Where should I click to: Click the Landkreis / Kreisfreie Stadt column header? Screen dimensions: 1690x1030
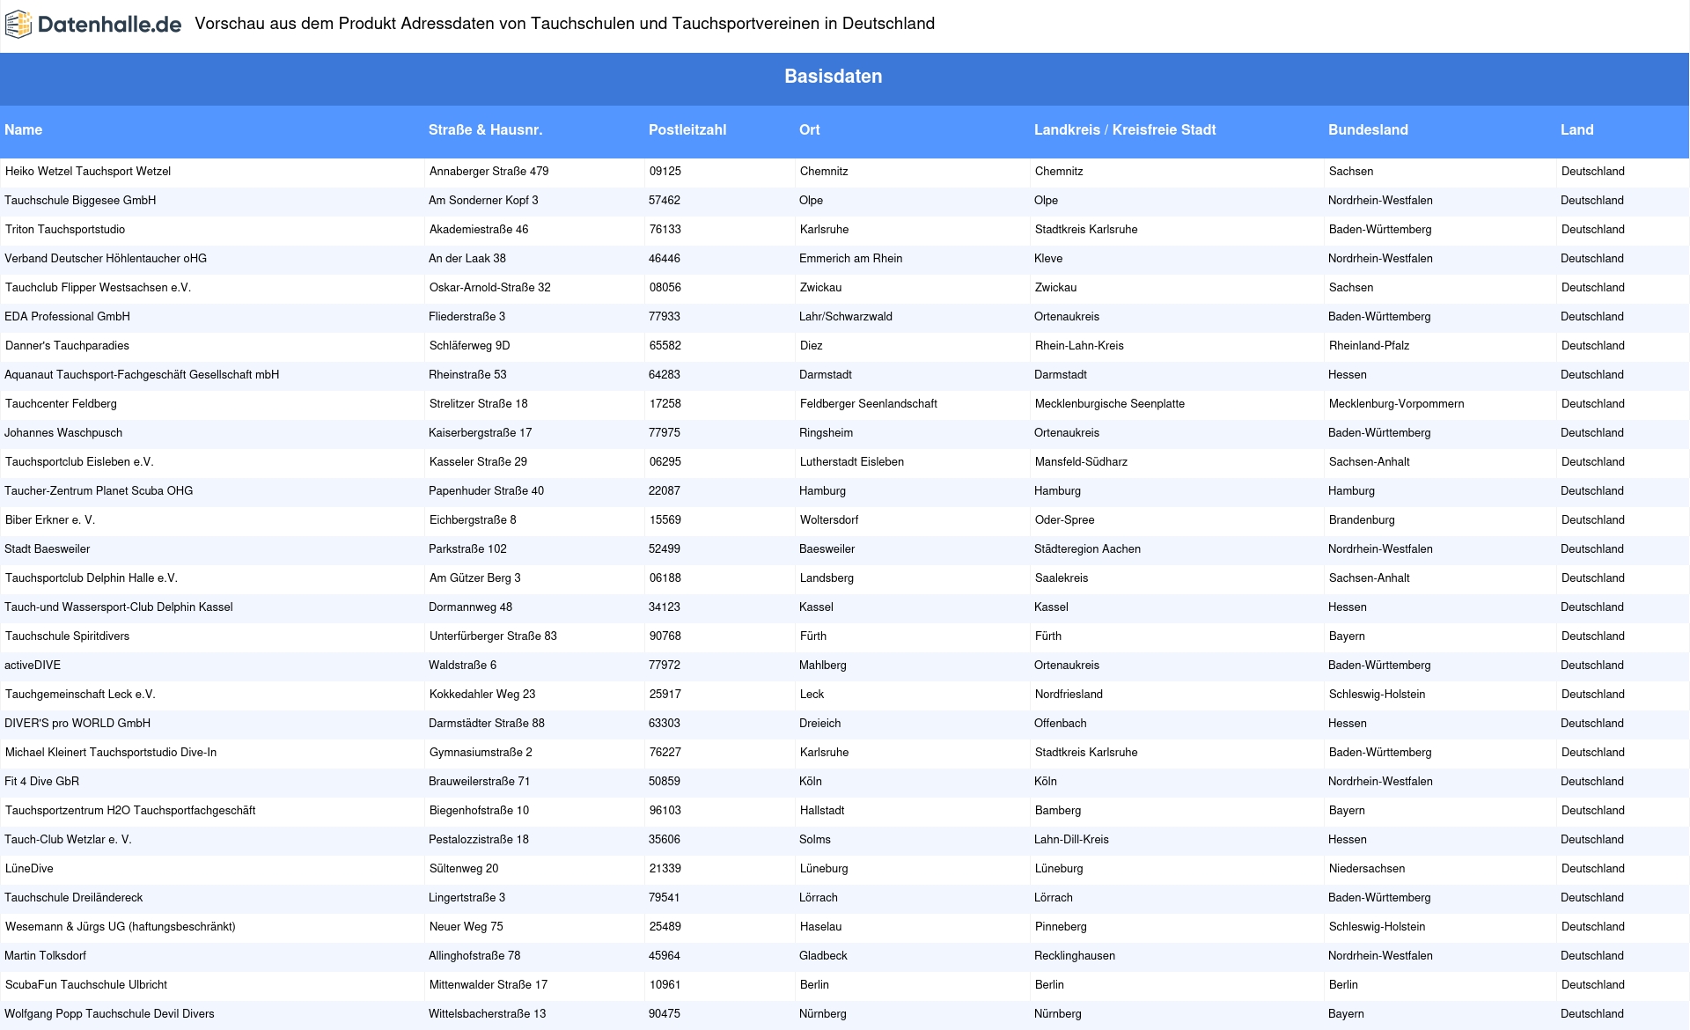[1125, 129]
